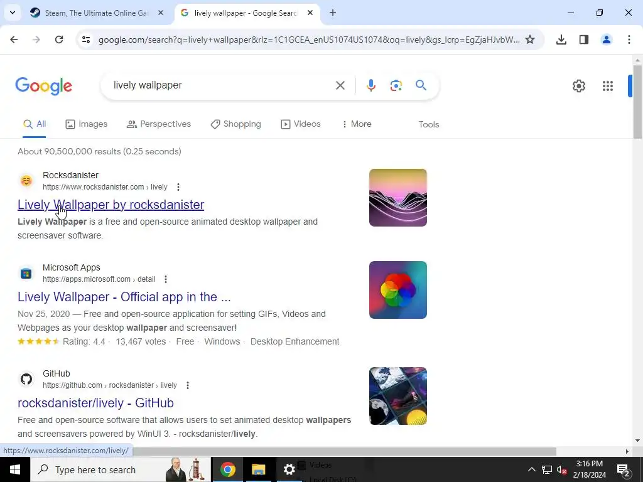
Task: Click the forward navigation arrow
Action: 36,40
